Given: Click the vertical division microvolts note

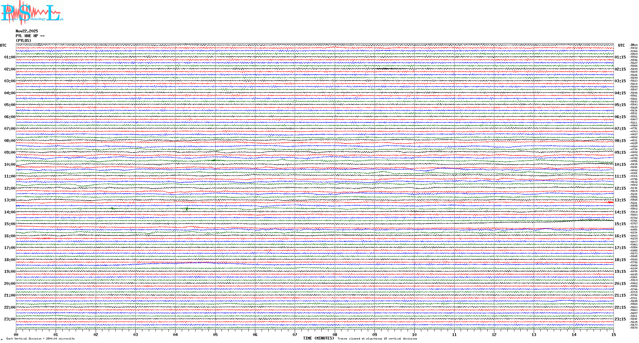Looking at the screenshot, I should coord(40,339).
